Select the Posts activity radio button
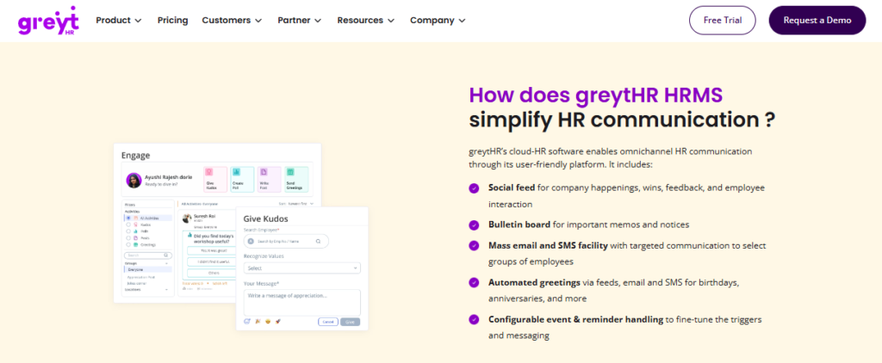The image size is (882, 363). [128, 237]
